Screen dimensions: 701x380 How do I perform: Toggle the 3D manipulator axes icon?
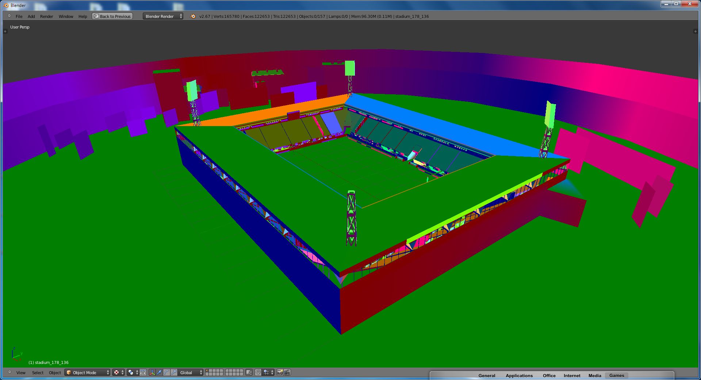tap(152, 372)
